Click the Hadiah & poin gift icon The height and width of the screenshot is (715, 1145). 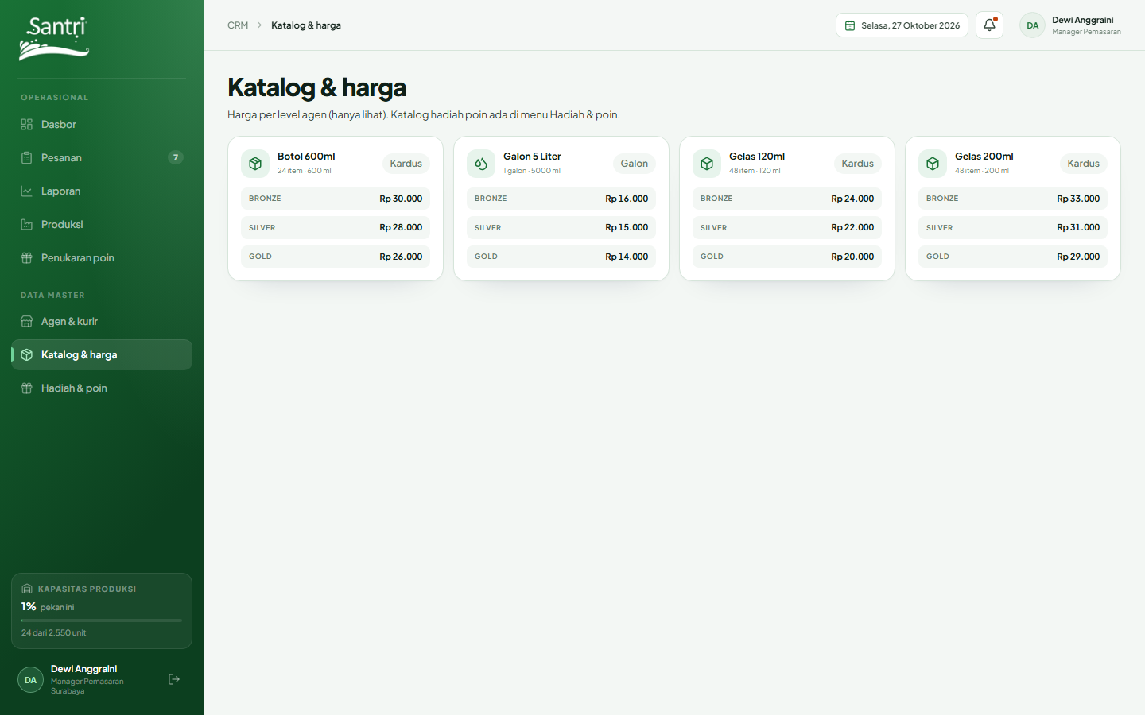coord(26,388)
